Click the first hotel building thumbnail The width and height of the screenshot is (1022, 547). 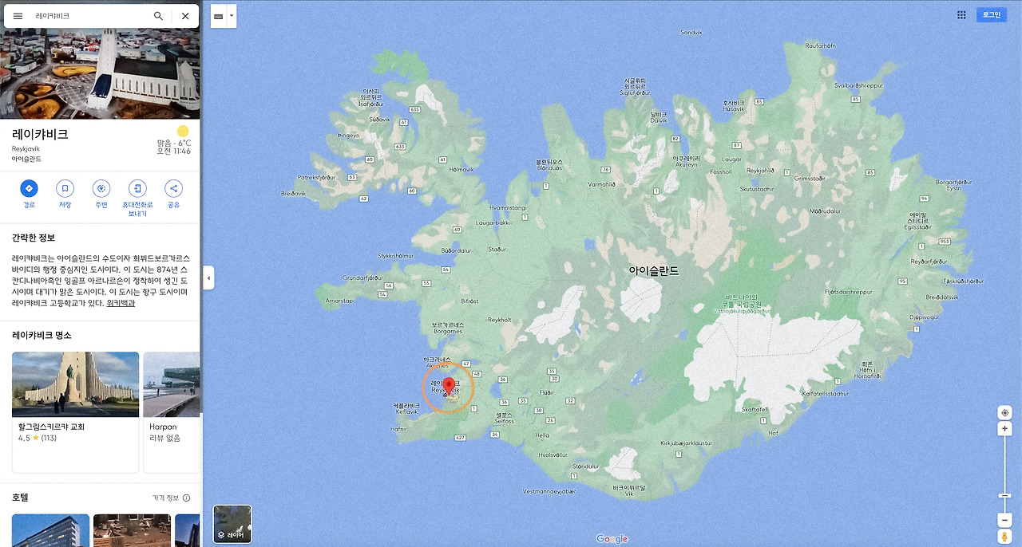pos(50,530)
